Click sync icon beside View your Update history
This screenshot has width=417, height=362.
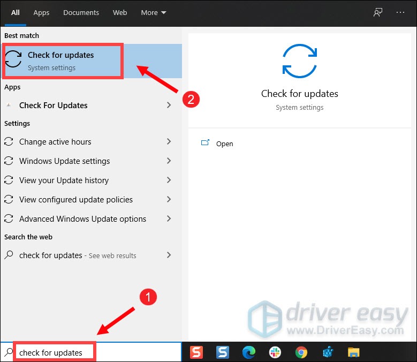pos(9,180)
